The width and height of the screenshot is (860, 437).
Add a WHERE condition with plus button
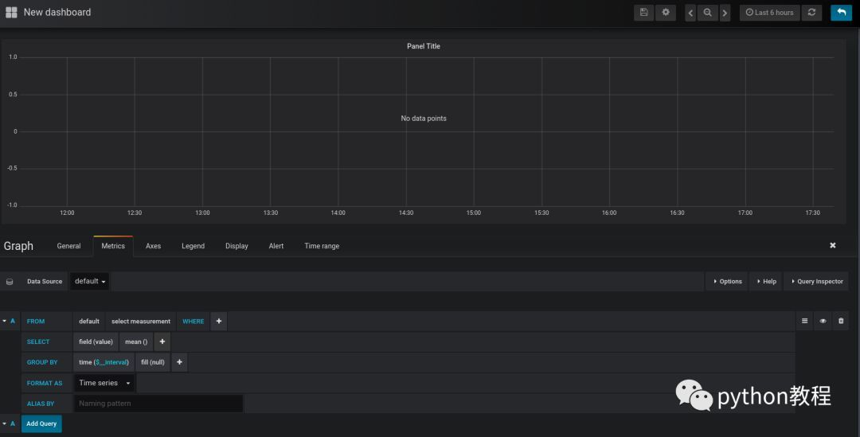pyautogui.click(x=219, y=322)
